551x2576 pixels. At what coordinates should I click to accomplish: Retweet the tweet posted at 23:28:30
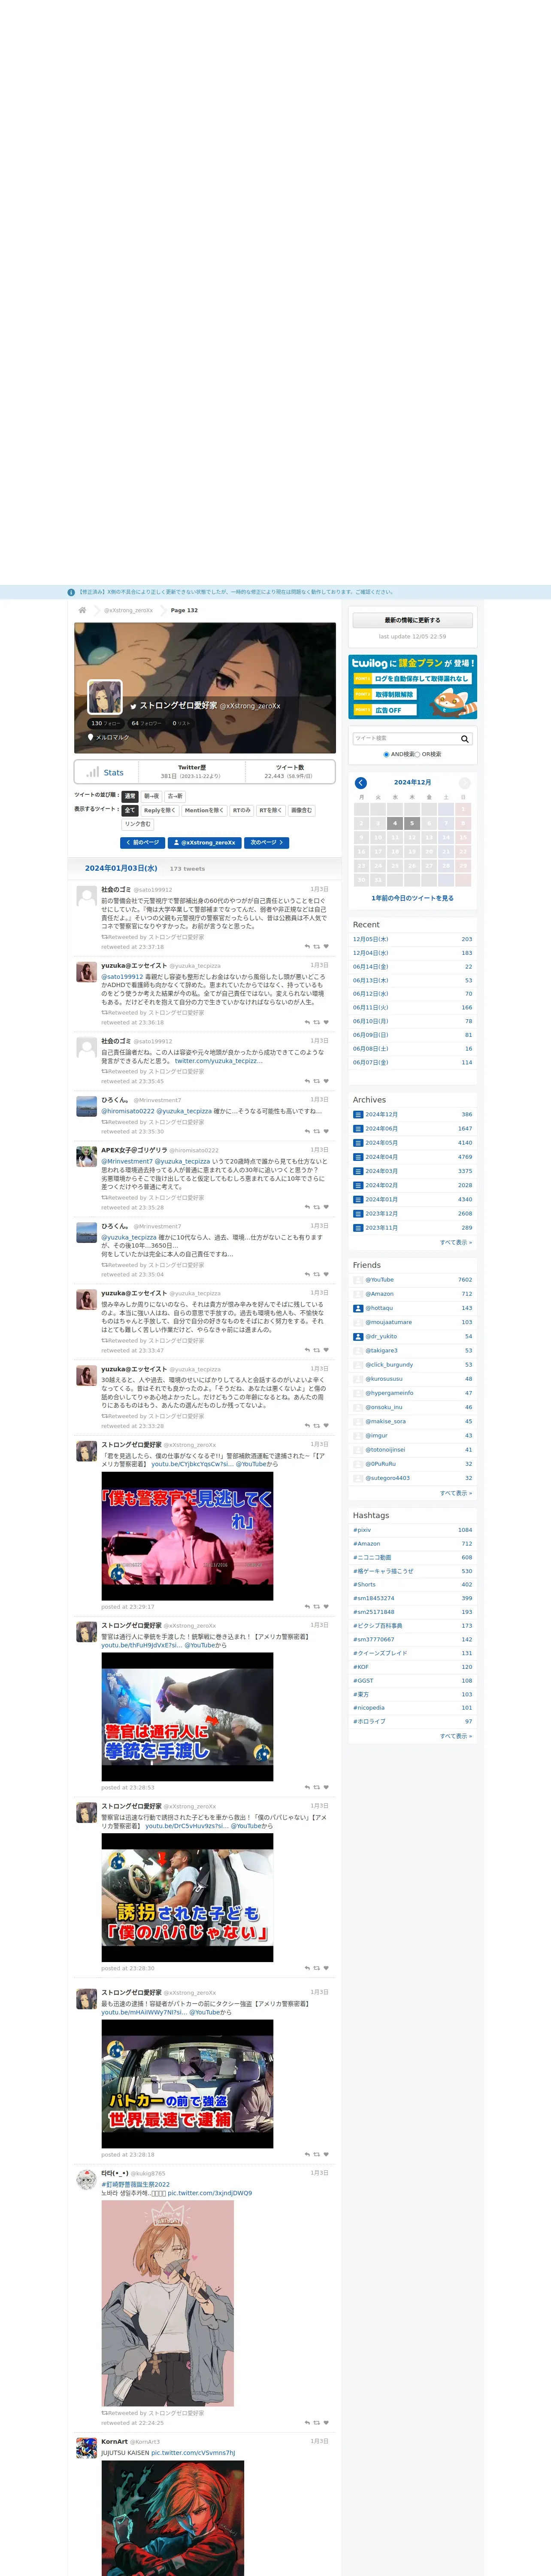coord(317,1968)
